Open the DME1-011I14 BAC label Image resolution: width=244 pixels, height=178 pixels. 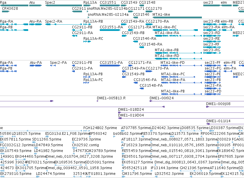point(218,121)
